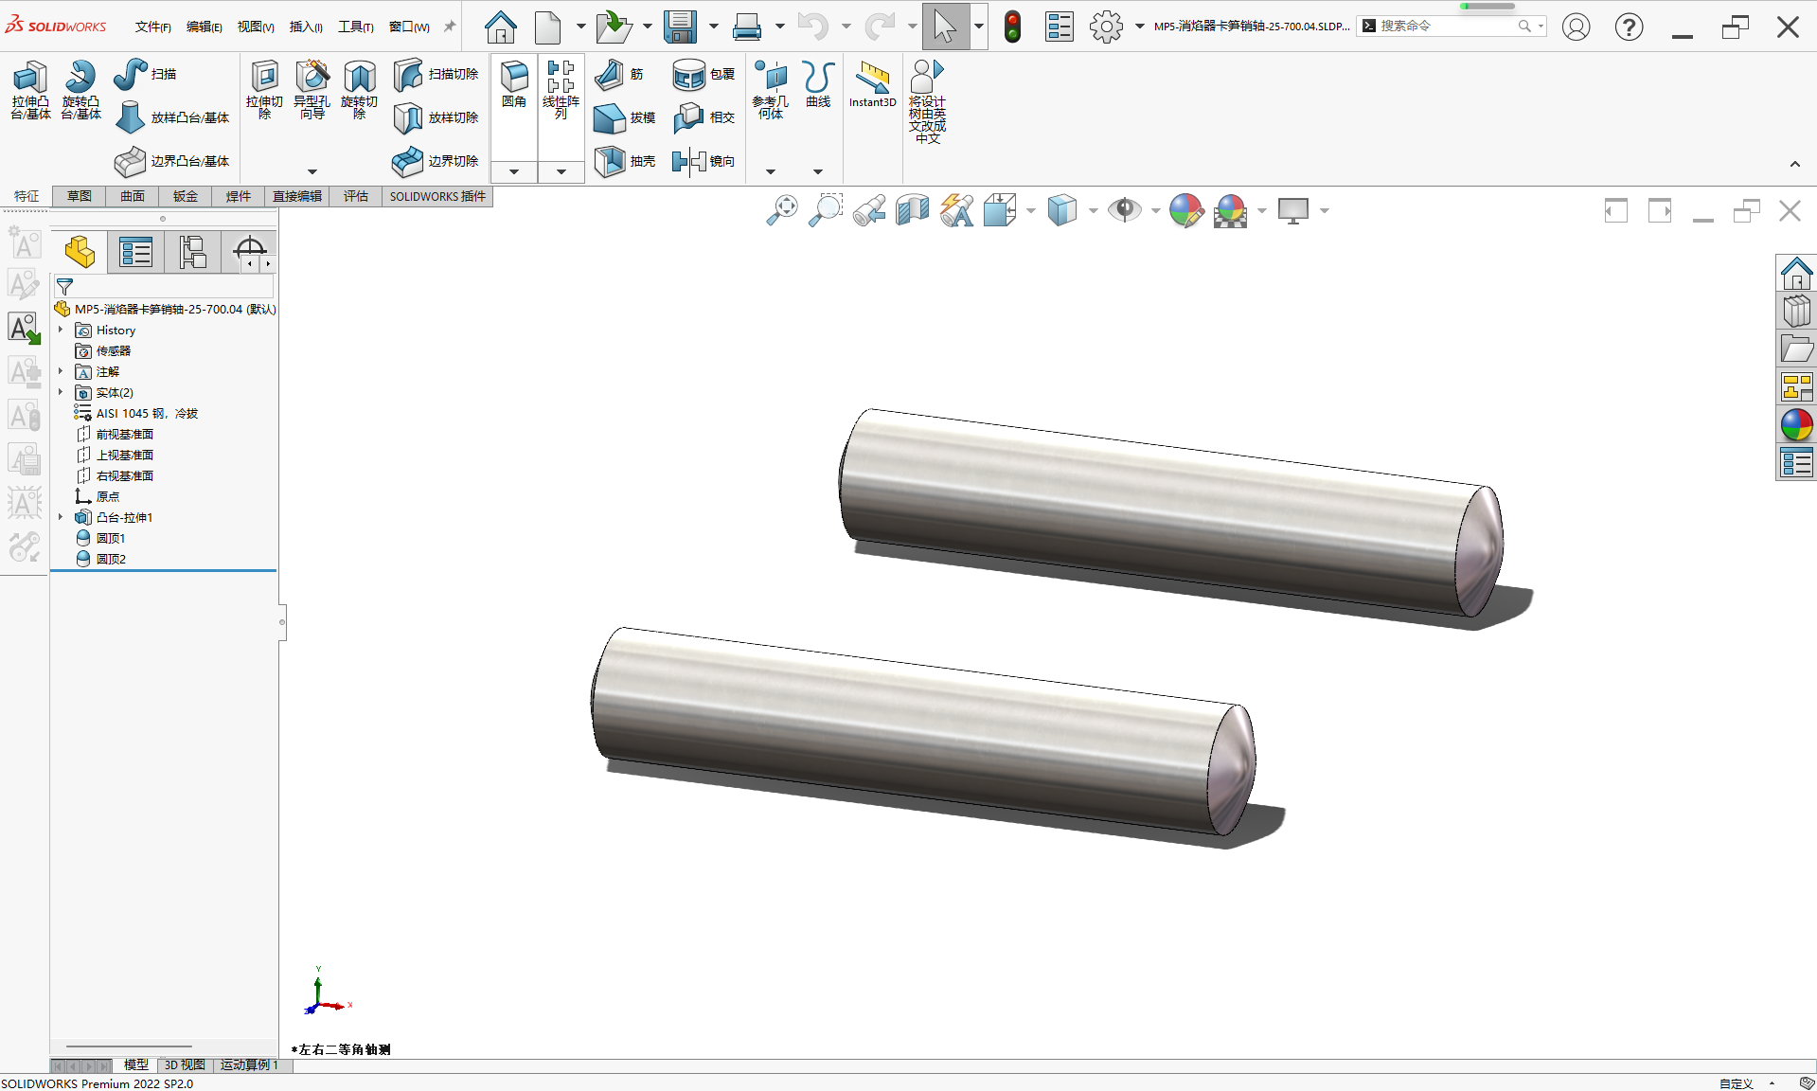Open the Apply Scene color tool

point(1230,210)
